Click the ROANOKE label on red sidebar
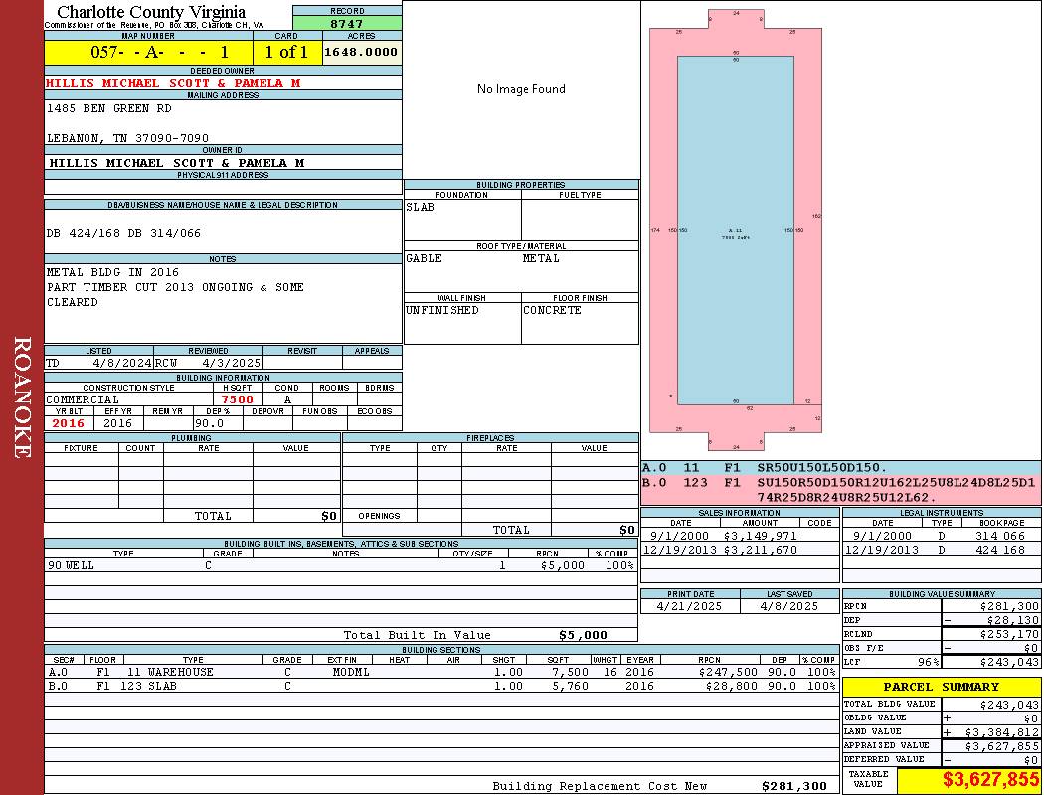This screenshot has height=795, width=1044. [23, 397]
